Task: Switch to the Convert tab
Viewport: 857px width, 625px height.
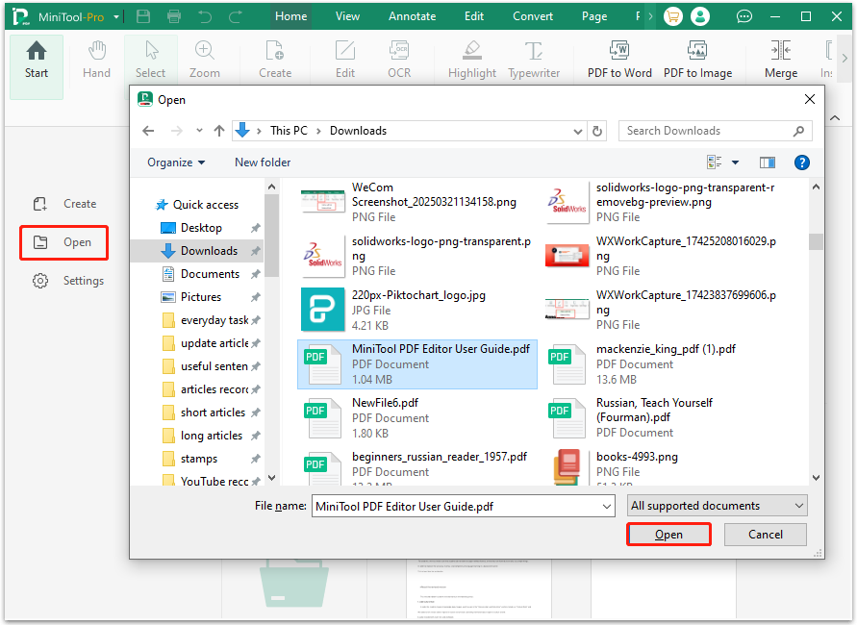Action: [532, 16]
